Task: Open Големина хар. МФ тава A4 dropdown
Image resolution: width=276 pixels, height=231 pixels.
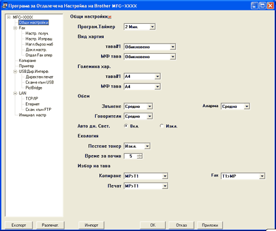Action: (x=142, y=86)
